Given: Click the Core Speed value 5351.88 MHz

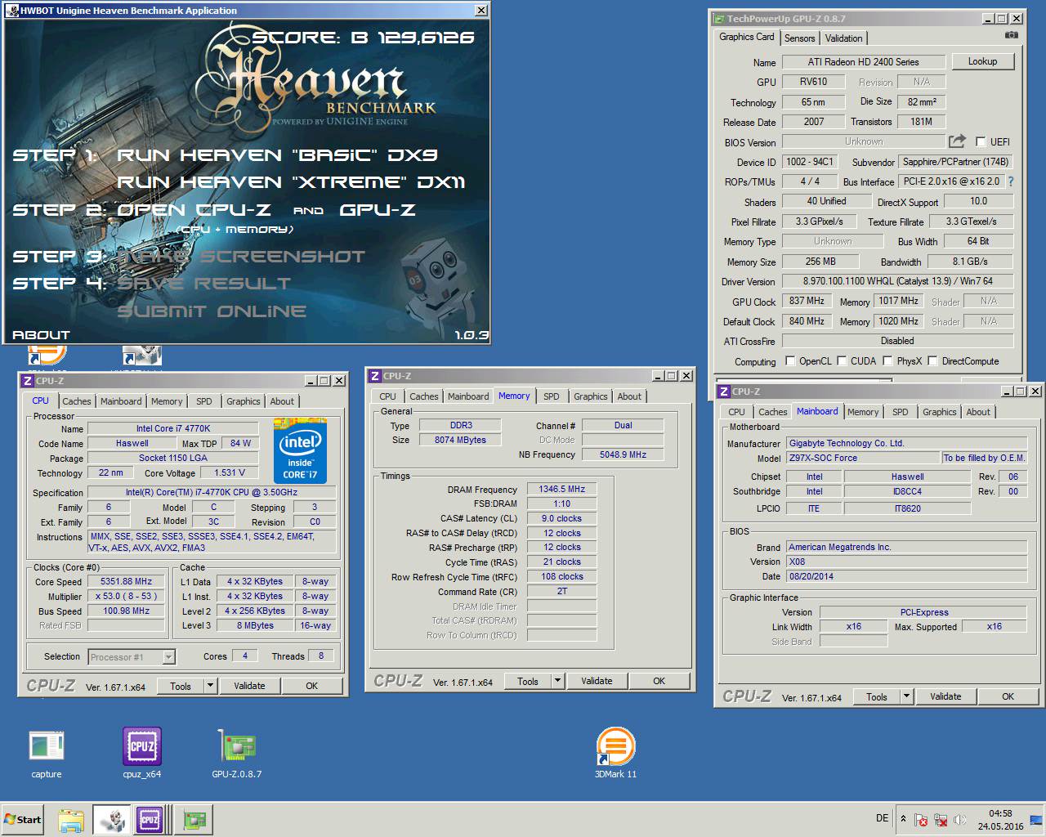Looking at the screenshot, I should [x=127, y=581].
